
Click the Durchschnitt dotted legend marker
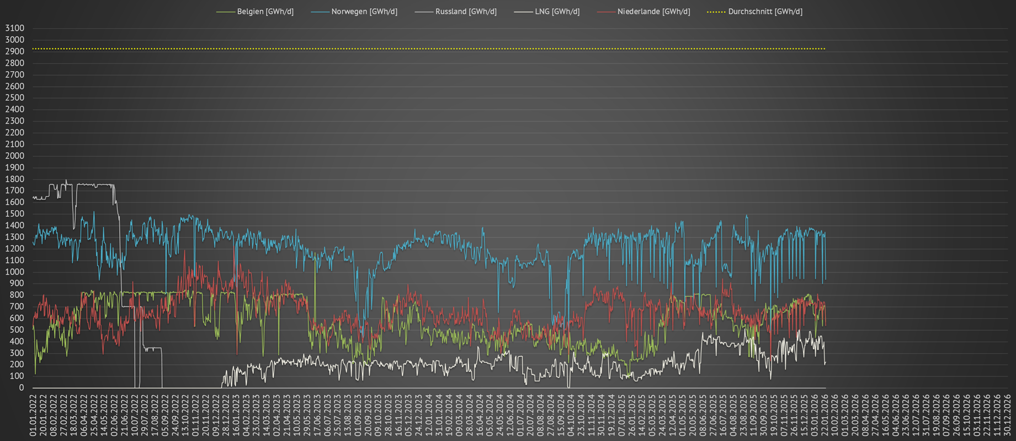coord(716,12)
